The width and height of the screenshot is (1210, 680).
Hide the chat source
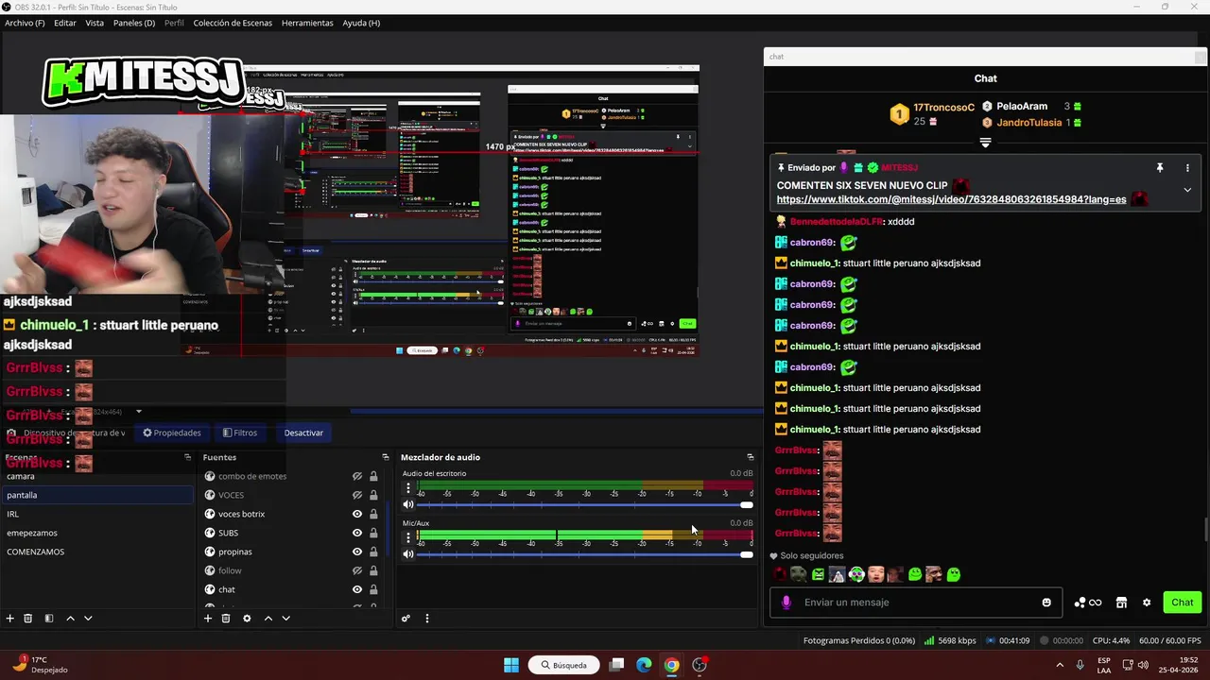point(357,589)
